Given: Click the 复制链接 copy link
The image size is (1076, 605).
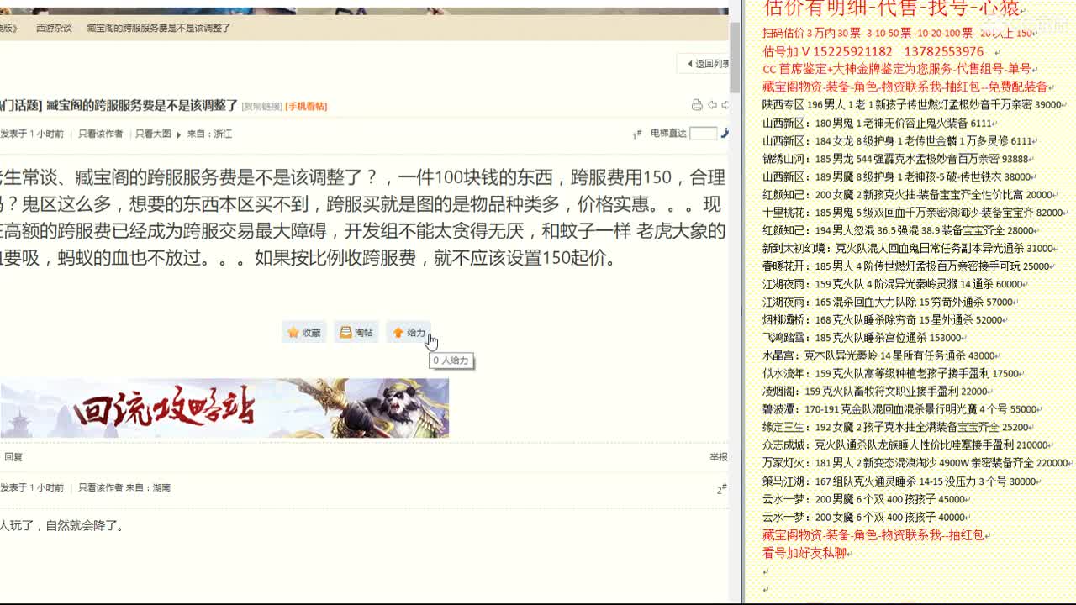Looking at the screenshot, I should (x=261, y=106).
